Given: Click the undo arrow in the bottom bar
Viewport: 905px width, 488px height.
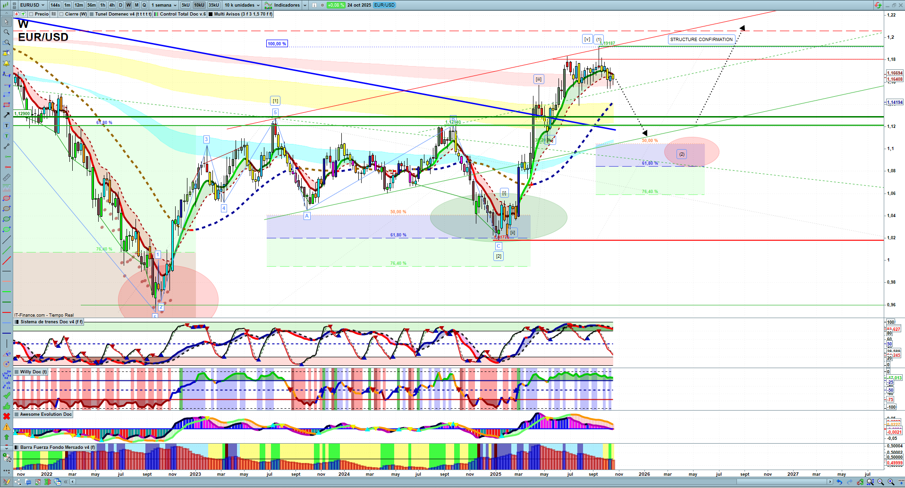Looking at the screenshot, I should pos(839,482).
